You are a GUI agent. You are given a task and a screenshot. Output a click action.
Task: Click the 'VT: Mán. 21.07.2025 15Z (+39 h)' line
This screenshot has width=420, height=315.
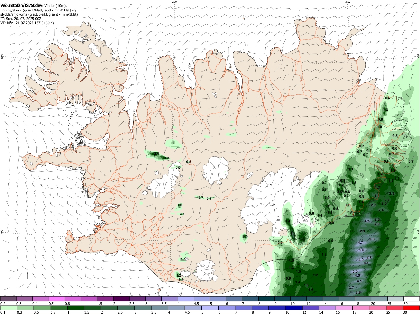[x=27, y=23]
